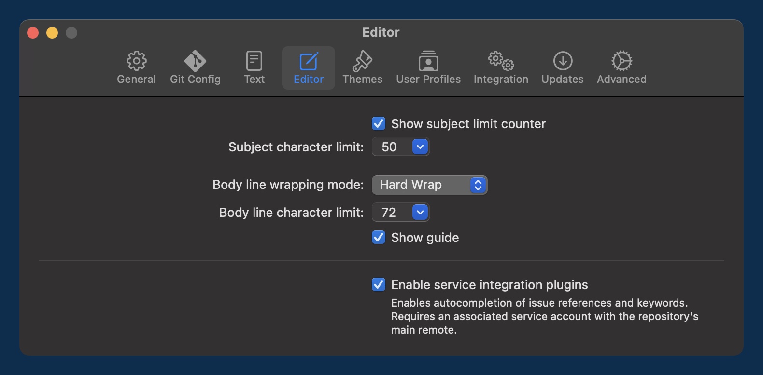The image size is (763, 375).
Task: Select the Editor pencil icon
Action: click(309, 61)
